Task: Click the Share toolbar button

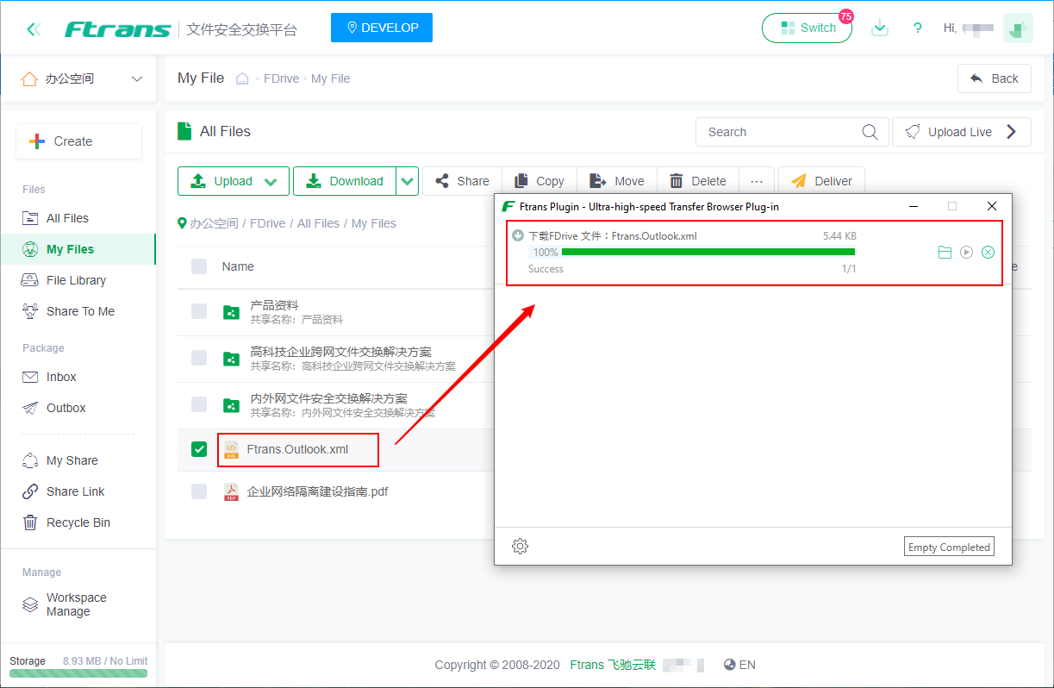Action: point(462,181)
